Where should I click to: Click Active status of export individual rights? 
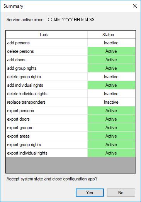(111, 153)
